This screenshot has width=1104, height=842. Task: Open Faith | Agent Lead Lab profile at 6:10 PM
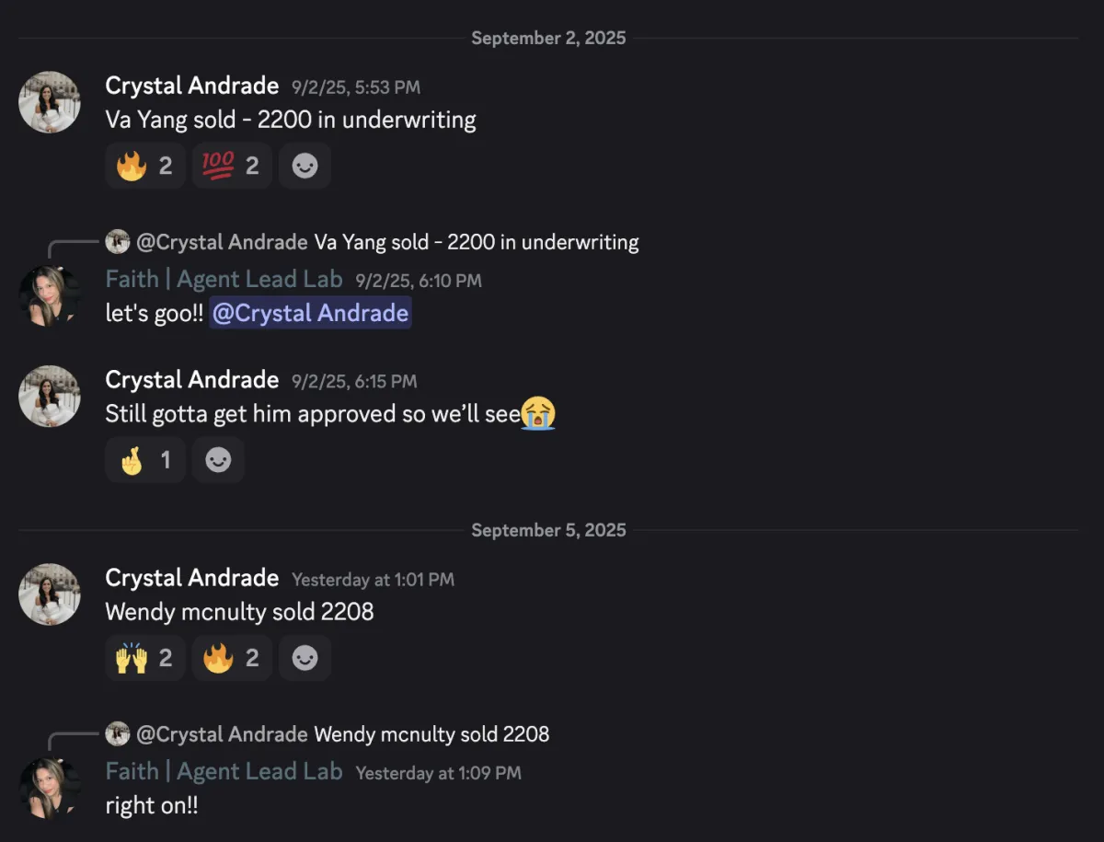pyautogui.click(x=224, y=280)
